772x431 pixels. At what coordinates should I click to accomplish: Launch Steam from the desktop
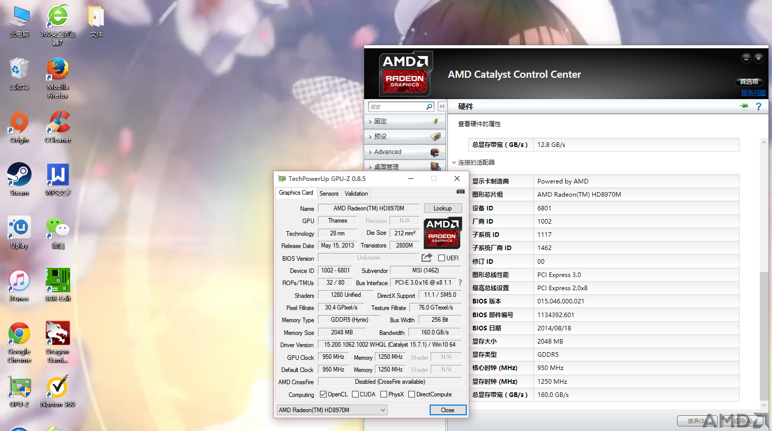tap(19, 180)
